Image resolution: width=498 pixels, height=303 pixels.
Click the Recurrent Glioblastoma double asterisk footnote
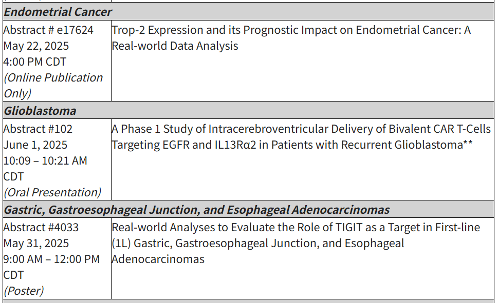pyautogui.click(x=468, y=143)
